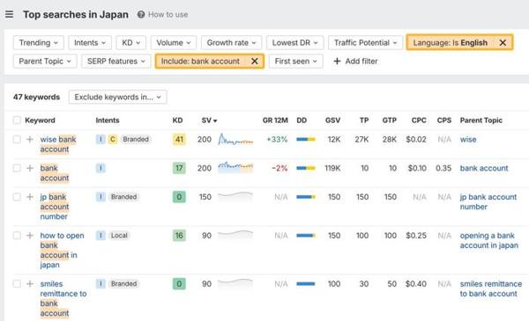
Task: Click plus icon next to bank account keyword
Action: point(30,168)
